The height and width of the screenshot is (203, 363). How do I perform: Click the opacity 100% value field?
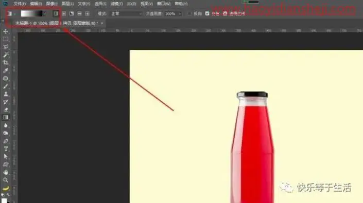pyautogui.click(x=170, y=14)
